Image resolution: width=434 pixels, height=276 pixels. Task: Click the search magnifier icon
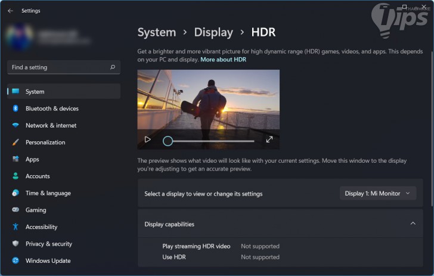click(113, 67)
